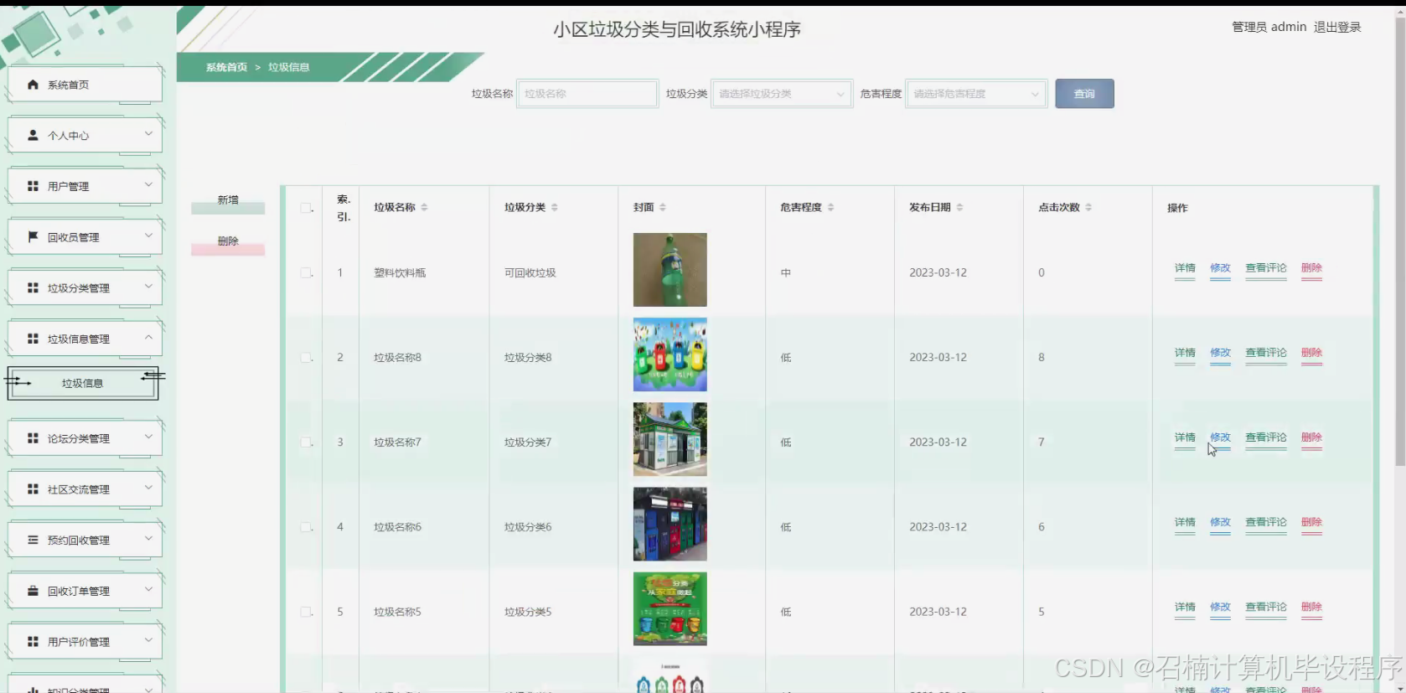
Task: Expand the 回收订单管理 menu chevron
Action: pos(148,589)
